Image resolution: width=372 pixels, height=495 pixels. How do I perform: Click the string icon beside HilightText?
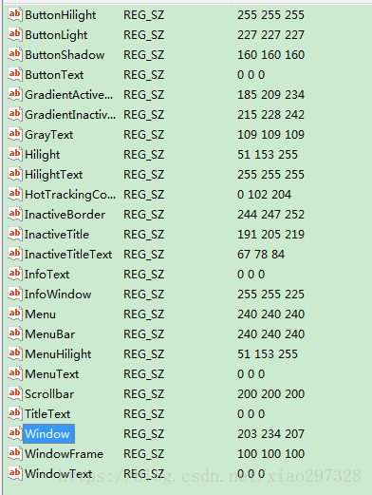[15, 174]
